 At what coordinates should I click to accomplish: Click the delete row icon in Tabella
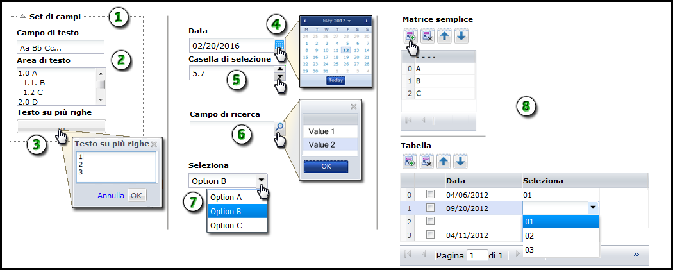coord(427,162)
